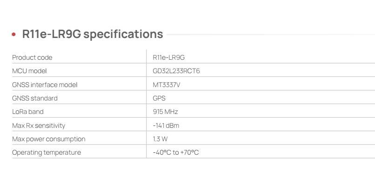
Task: Select the GNSS interface model label
Action: (x=45, y=85)
